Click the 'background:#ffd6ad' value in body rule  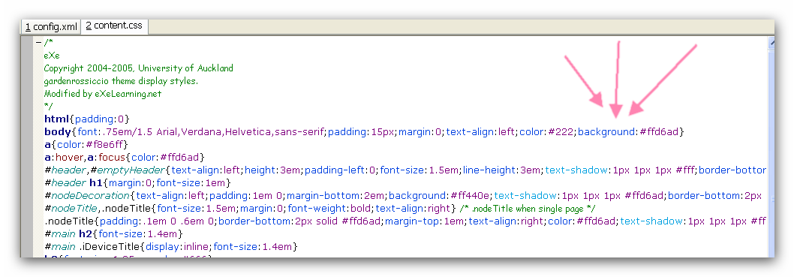pyautogui.click(x=628, y=132)
